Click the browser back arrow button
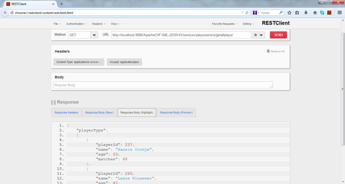The height and width of the screenshot is (184, 345). tap(5, 13)
